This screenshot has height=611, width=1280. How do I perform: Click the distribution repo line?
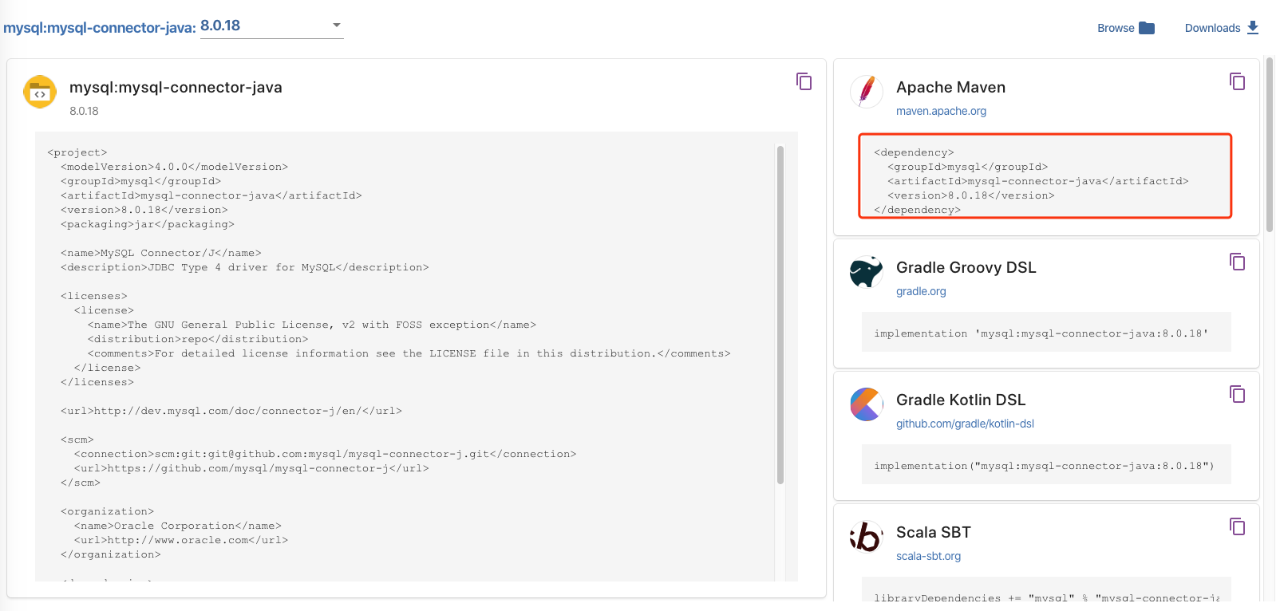point(198,339)
